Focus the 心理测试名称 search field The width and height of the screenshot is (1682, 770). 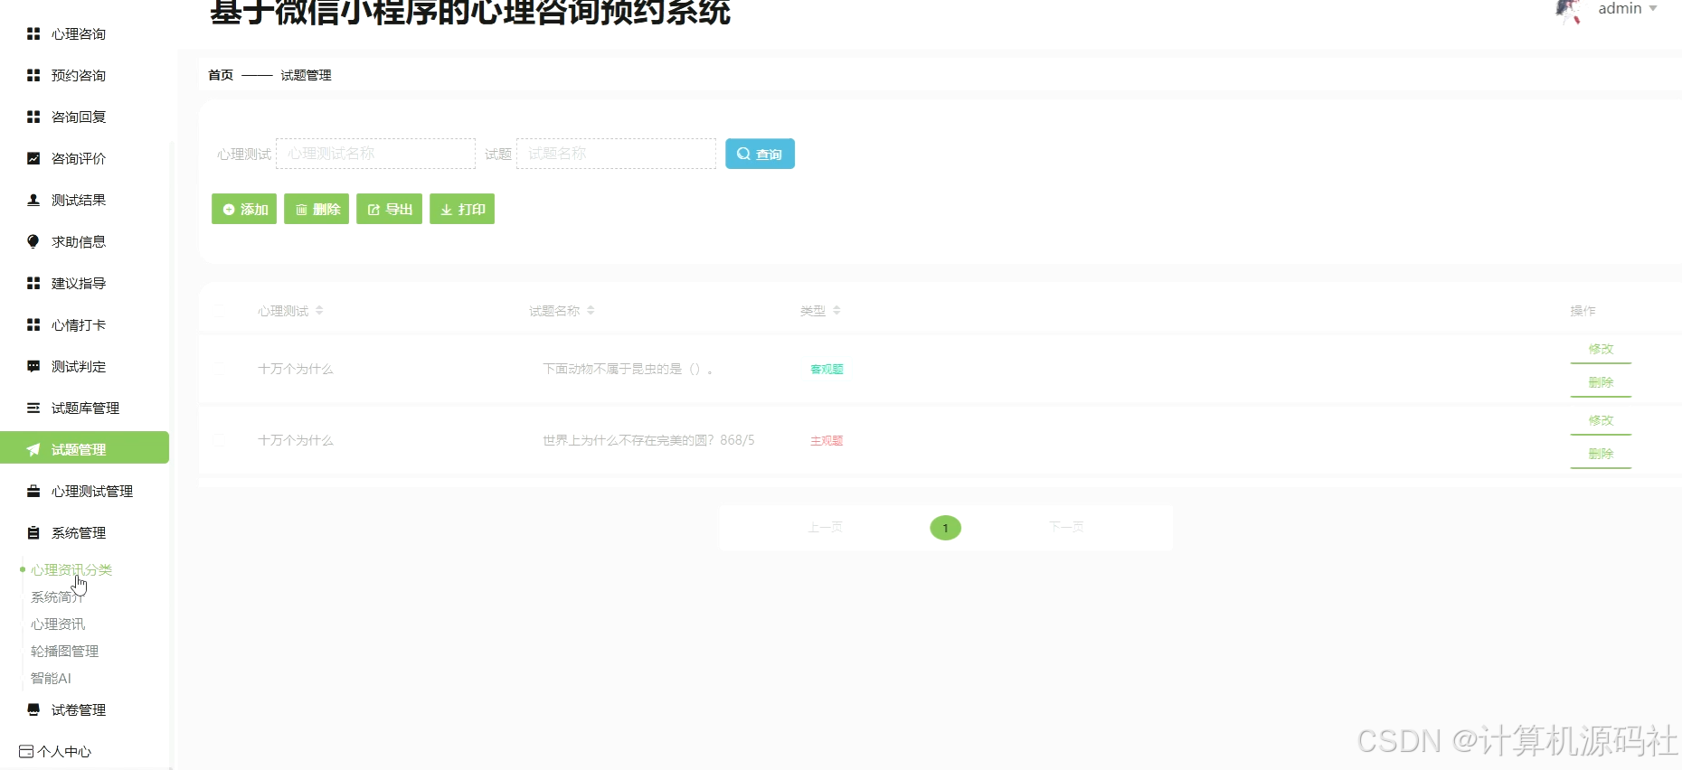pos(375,154)
